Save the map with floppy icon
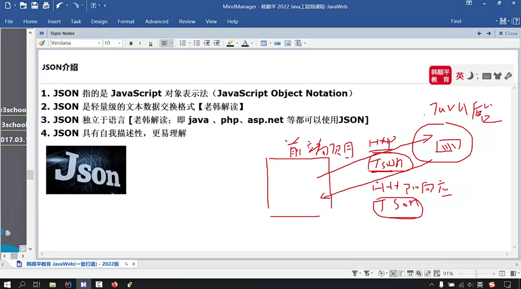Viewport: 521px width, 289px height. point(34,5)
